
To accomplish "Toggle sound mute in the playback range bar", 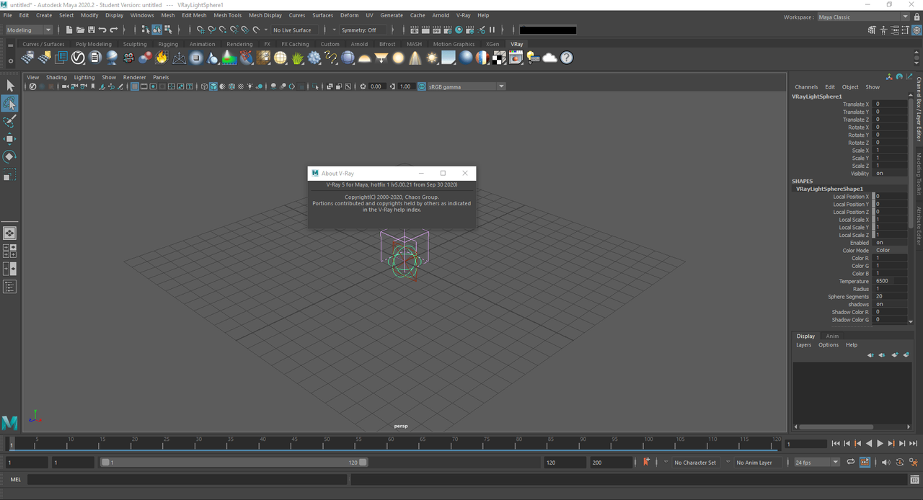I will tap(886, 462).
